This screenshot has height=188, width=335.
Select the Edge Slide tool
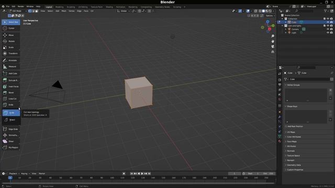tap(11, 129)
